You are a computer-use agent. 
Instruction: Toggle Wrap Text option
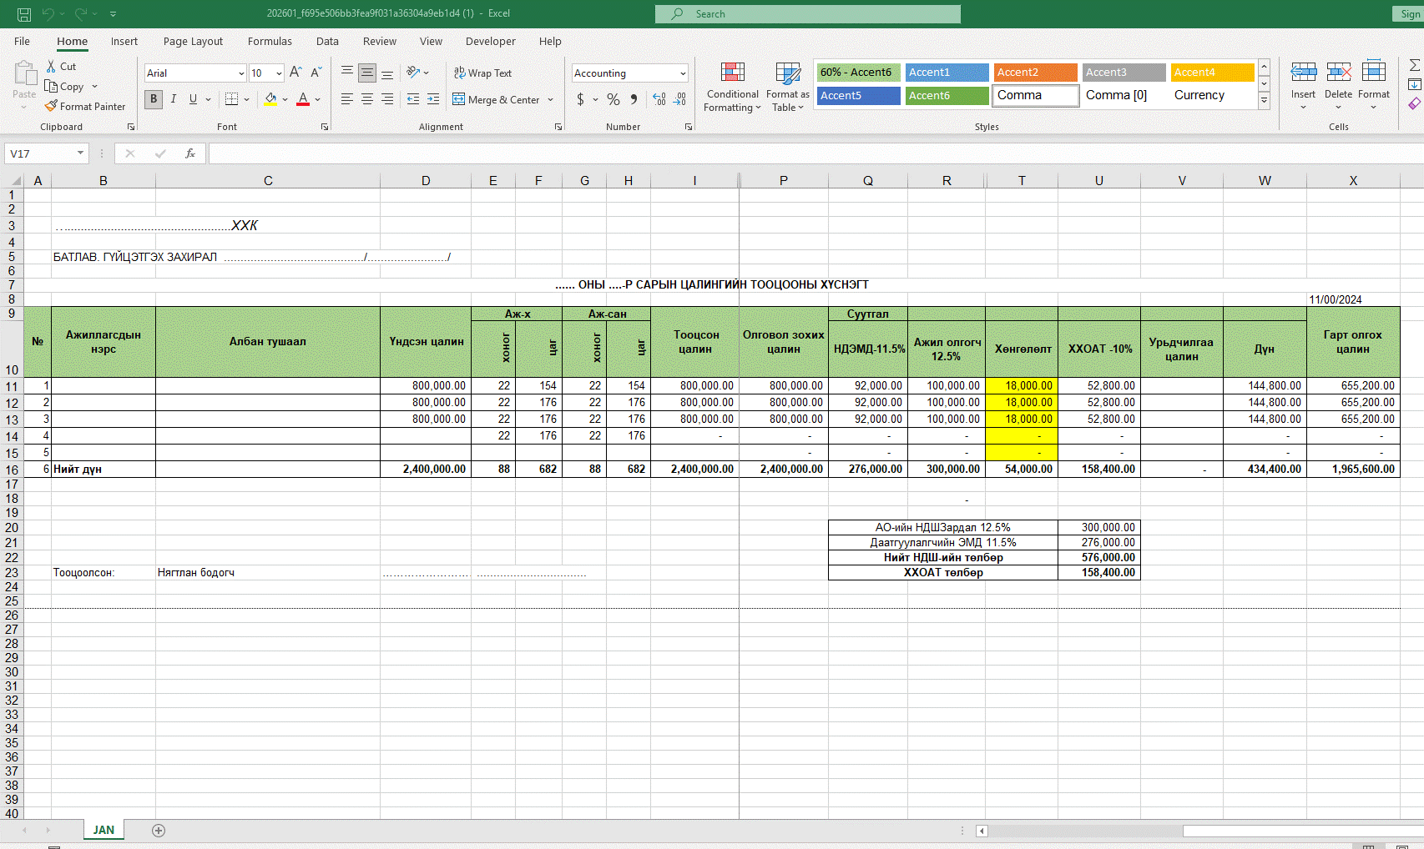482,73
